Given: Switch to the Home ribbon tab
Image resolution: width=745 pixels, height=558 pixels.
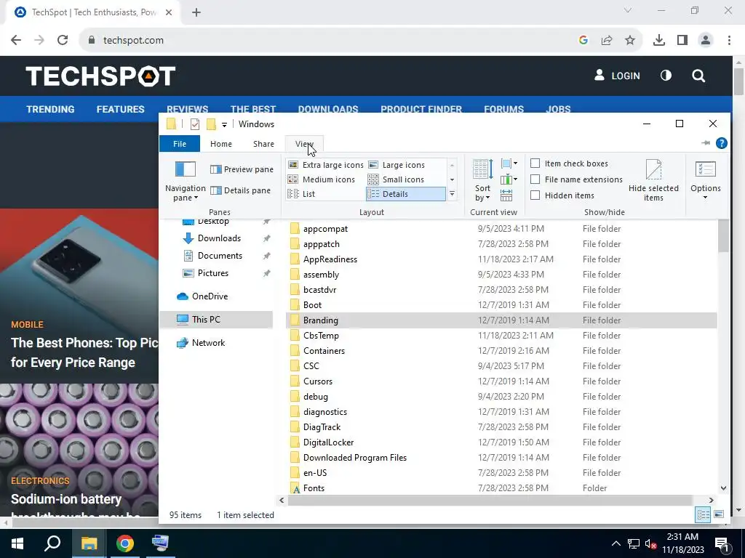Looking at the screenshot, I should tap(221, 144).
